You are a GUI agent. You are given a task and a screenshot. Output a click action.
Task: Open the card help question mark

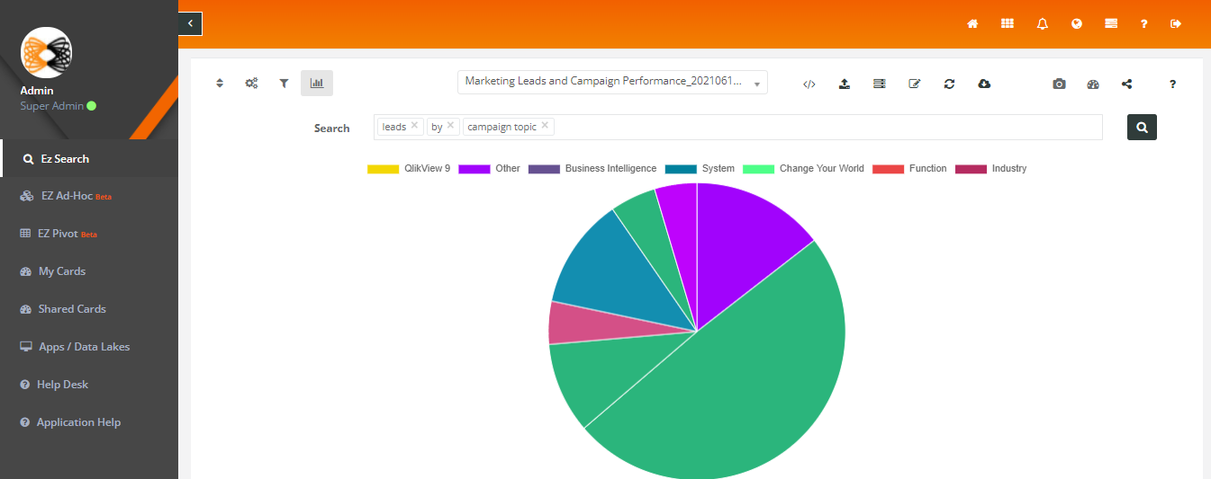click(1172, 84)
